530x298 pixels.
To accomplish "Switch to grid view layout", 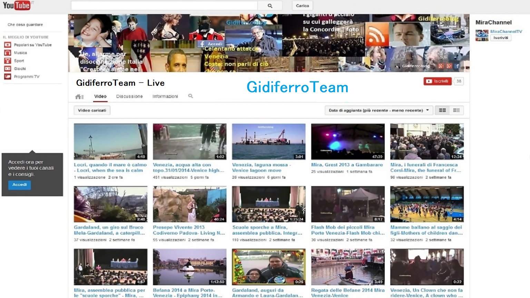I will [442, 110].
